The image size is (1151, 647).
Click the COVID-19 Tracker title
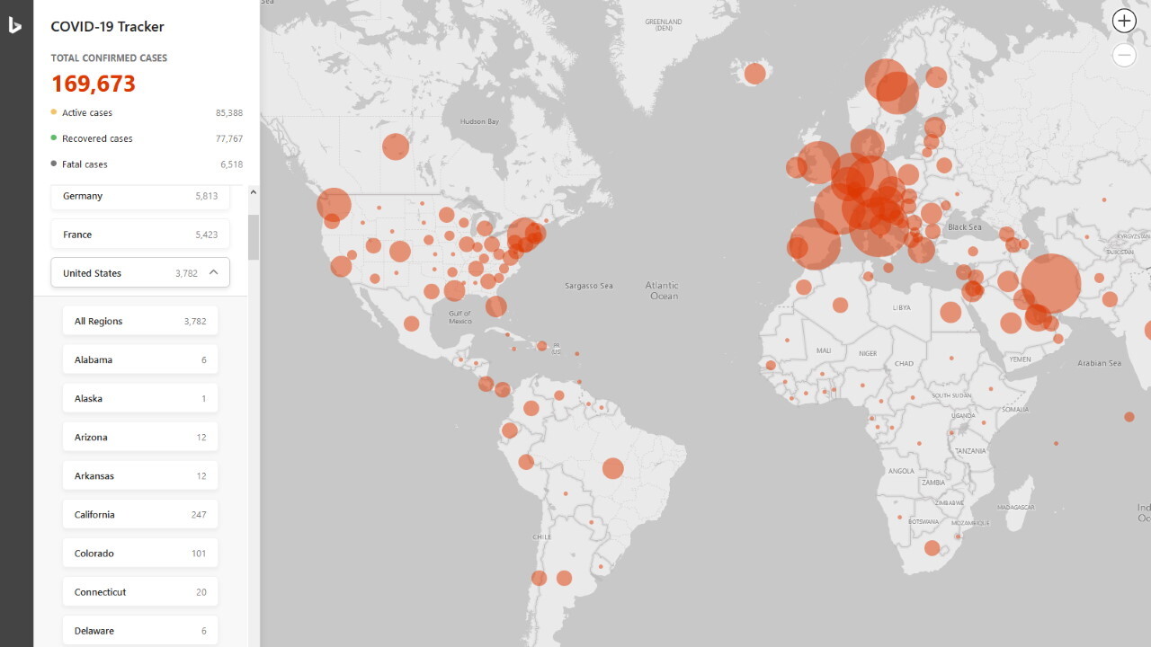[107, 26]
